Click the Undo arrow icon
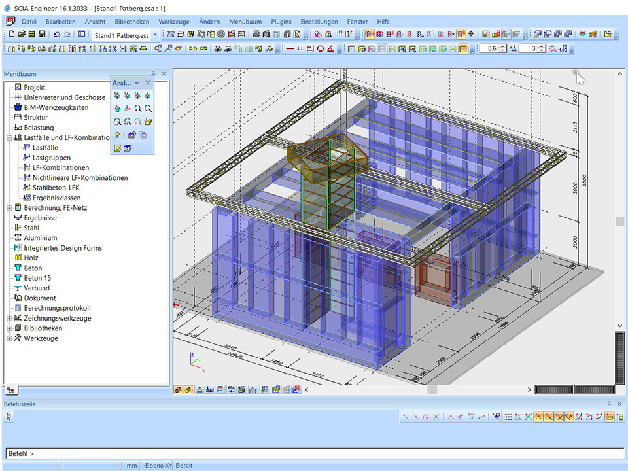This screenshot has height=471, width=628. 57,34
